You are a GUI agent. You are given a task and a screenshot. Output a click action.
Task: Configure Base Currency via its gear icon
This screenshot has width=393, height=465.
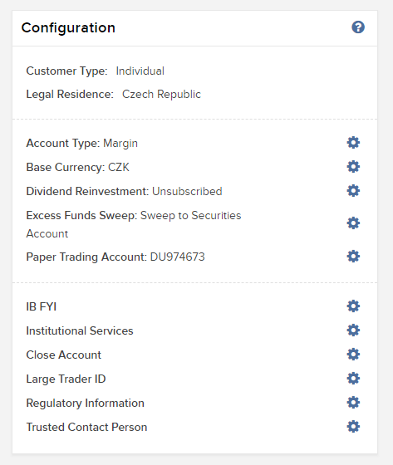353,167
